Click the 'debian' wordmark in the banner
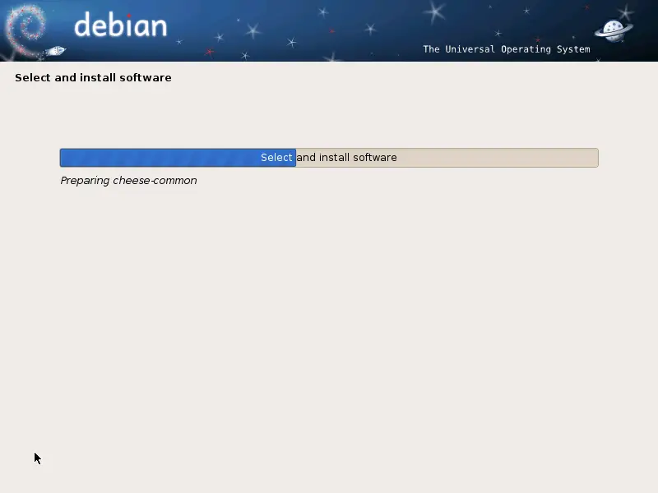The image size is (658, 493). 120,25
